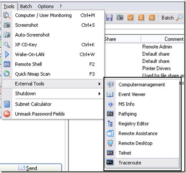
Task: Click the save floppy disk toolbar icon
Action: pyautogui.click(x=109, y=18)
